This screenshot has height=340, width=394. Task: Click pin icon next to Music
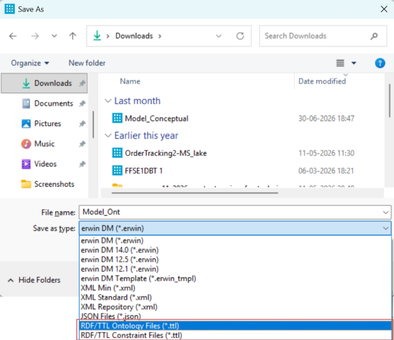tap(82, 144)
